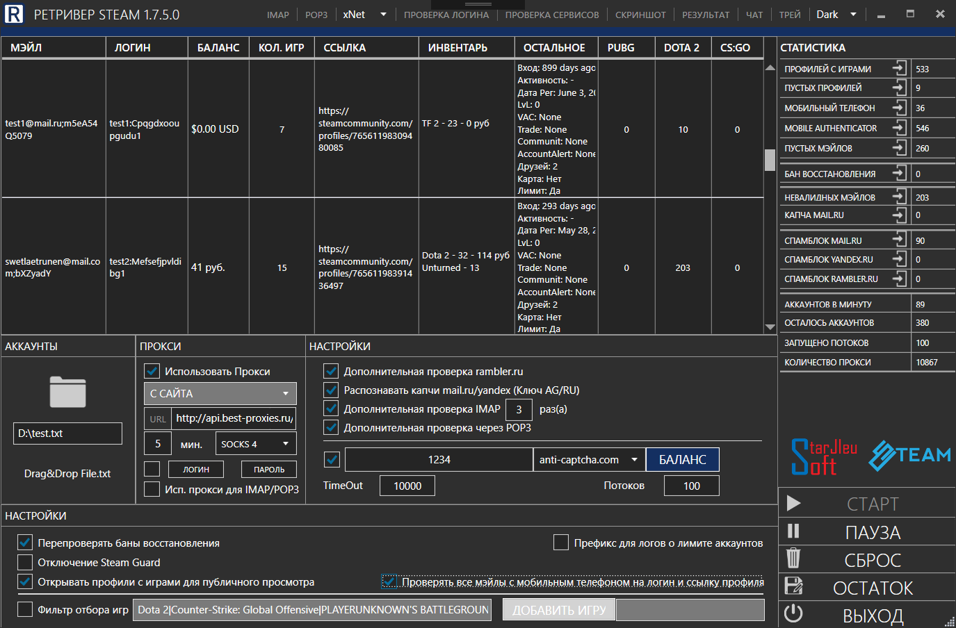Switch to the IMAP menu item
Image resolution: width=956 pixels, height=628 pixels.
(278, 15)
